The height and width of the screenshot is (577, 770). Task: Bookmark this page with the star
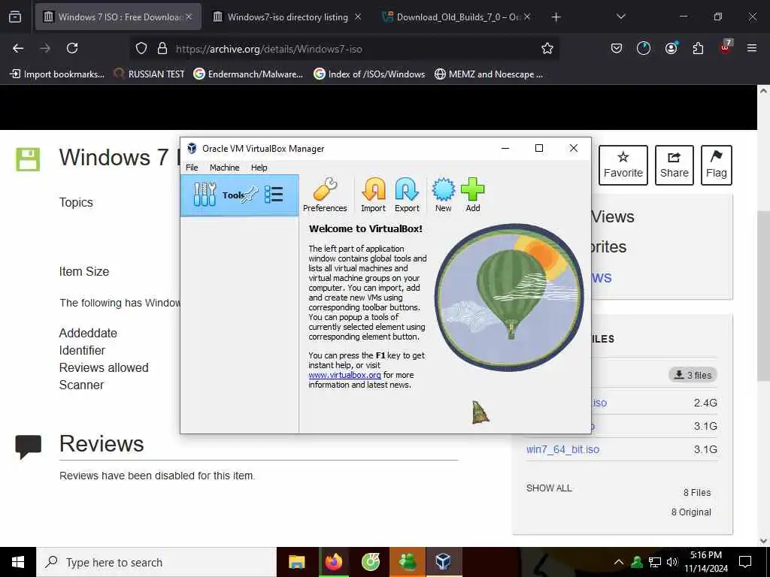coord(547,48)
